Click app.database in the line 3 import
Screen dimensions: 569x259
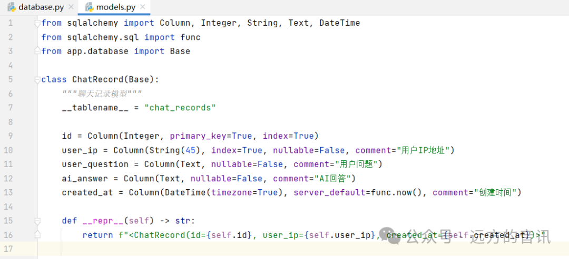tap(98, 51)
